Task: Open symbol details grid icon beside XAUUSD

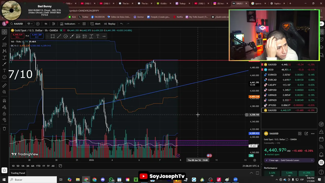Action: (300, 133)
